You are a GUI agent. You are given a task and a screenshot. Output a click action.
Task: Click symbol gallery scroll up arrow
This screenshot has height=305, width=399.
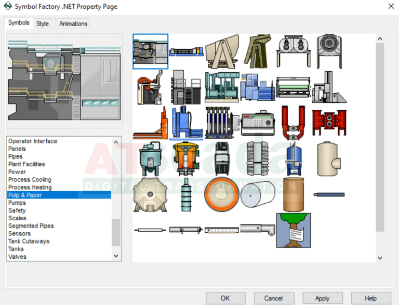tap(380, 38)
